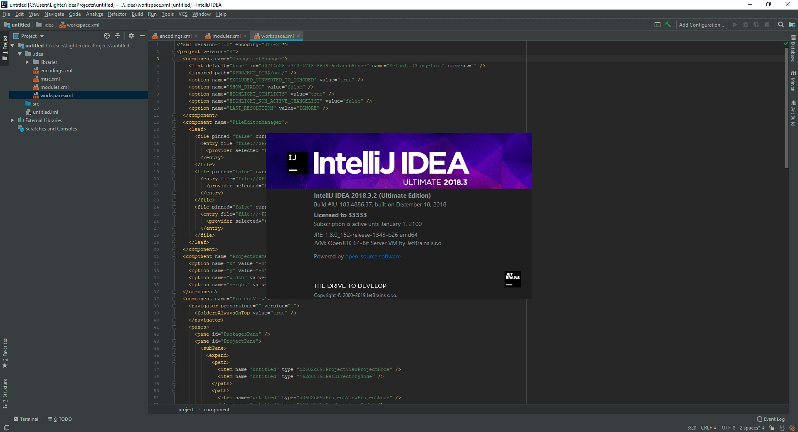This screenshot has height=432, width=798.
Task: Open the open-source software link
Action: 373,256
